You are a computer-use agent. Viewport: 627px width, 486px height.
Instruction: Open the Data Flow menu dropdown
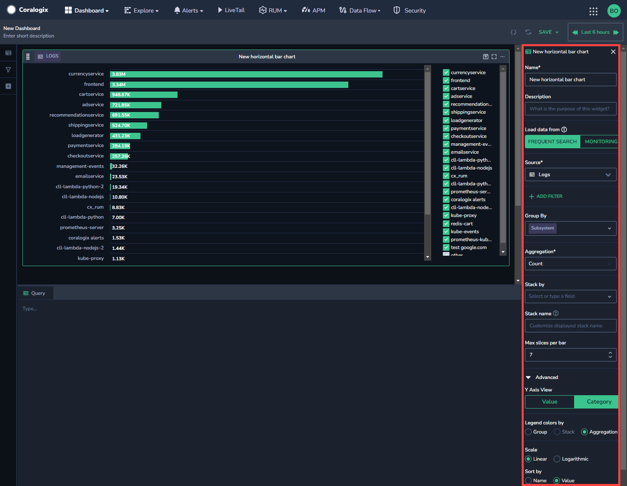click(x=360, y=10)
